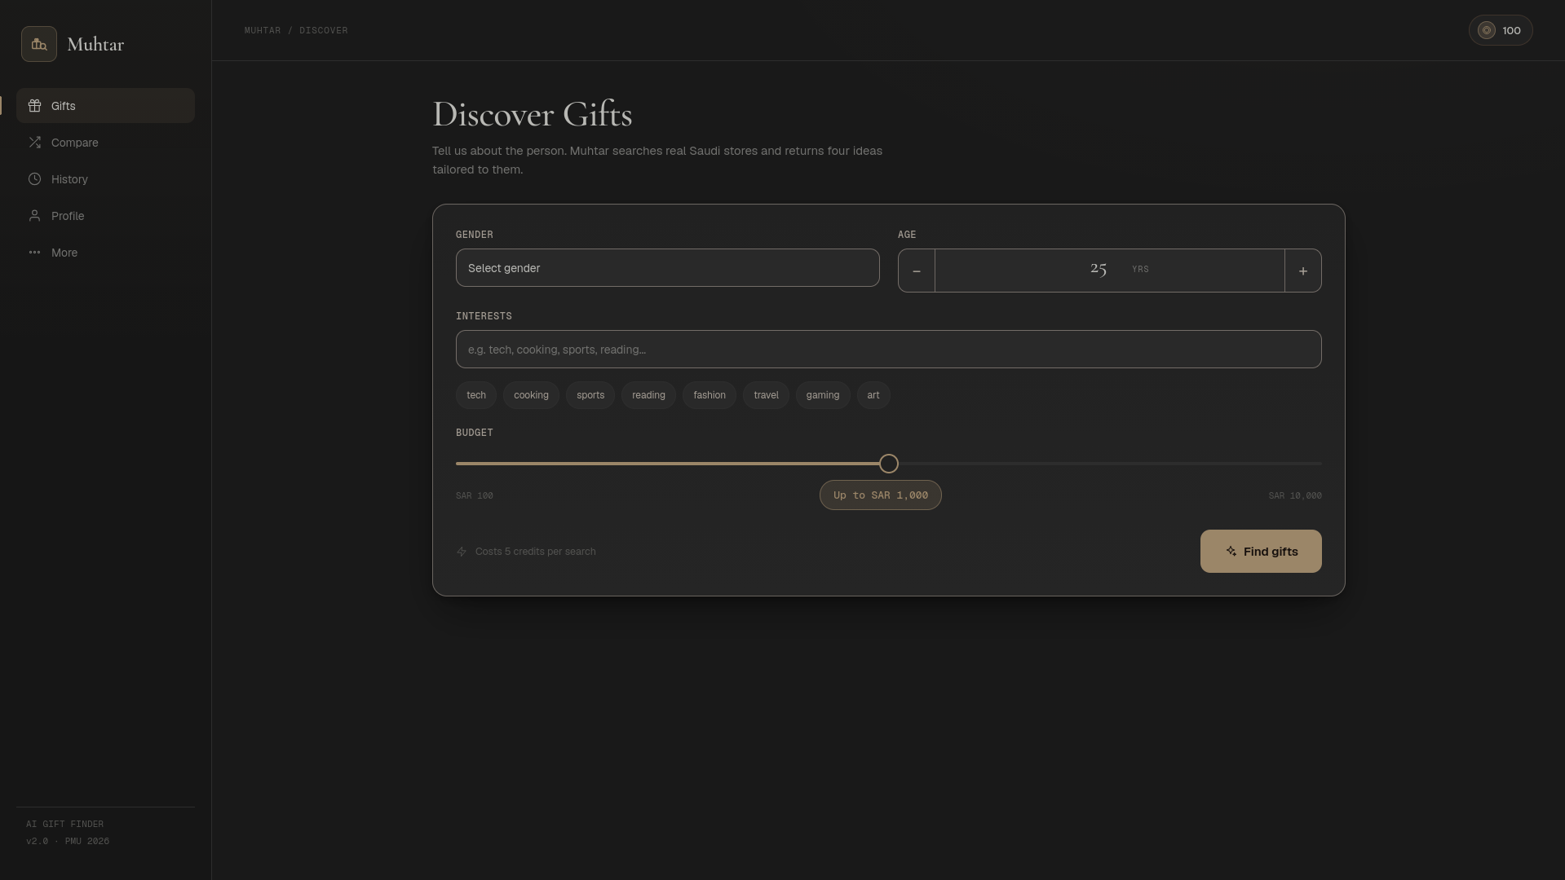
Task: Click the lightning bolt credits icon
Action: click(462, 552)
